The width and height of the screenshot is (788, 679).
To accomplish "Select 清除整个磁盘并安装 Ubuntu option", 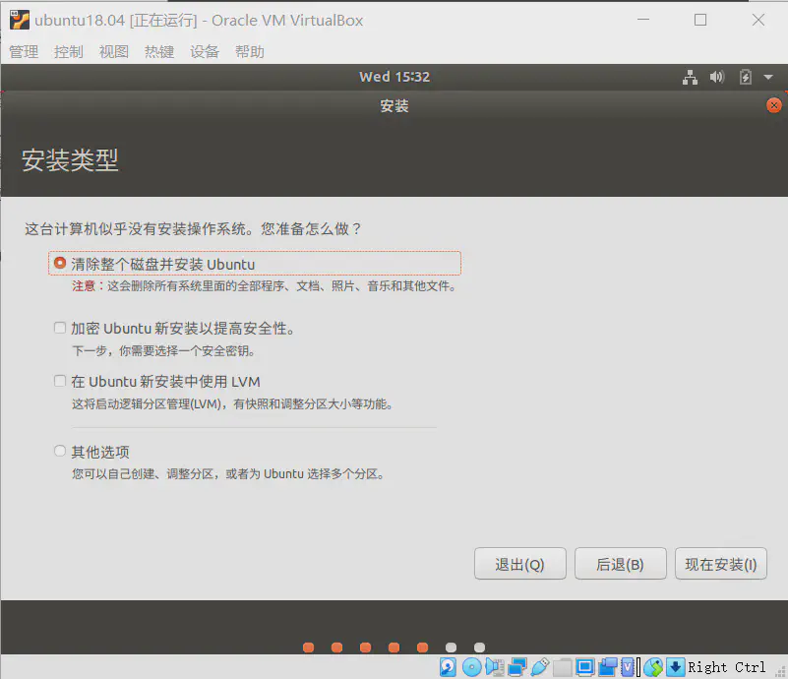I will tap(59, 262).
